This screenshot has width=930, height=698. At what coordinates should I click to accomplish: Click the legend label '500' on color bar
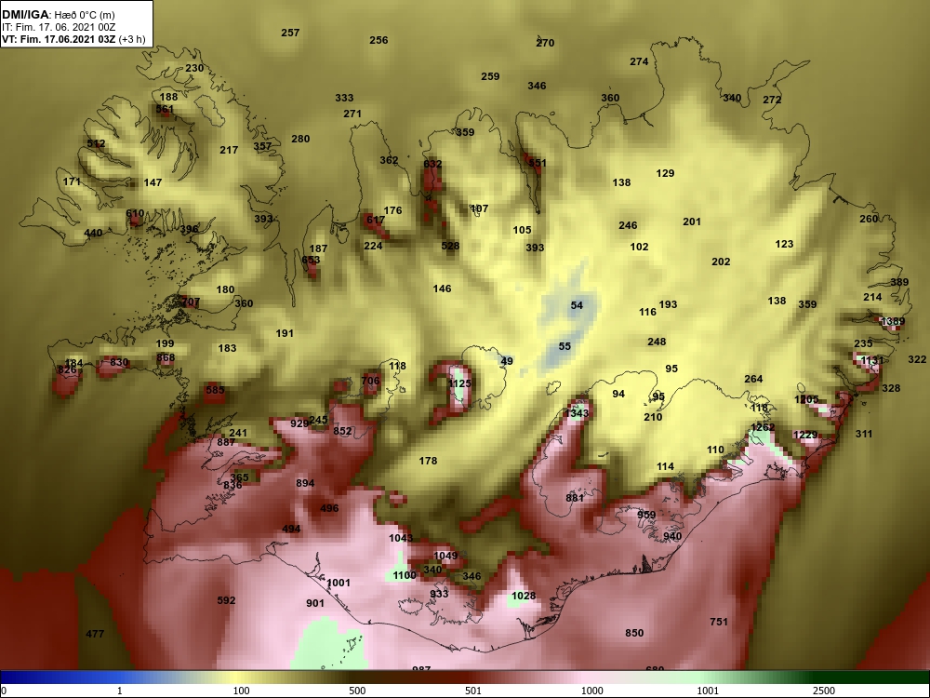(357, 691)
